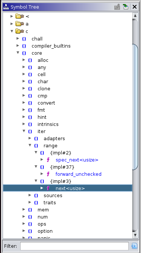Select the traits namespace label

click(50, 203)
